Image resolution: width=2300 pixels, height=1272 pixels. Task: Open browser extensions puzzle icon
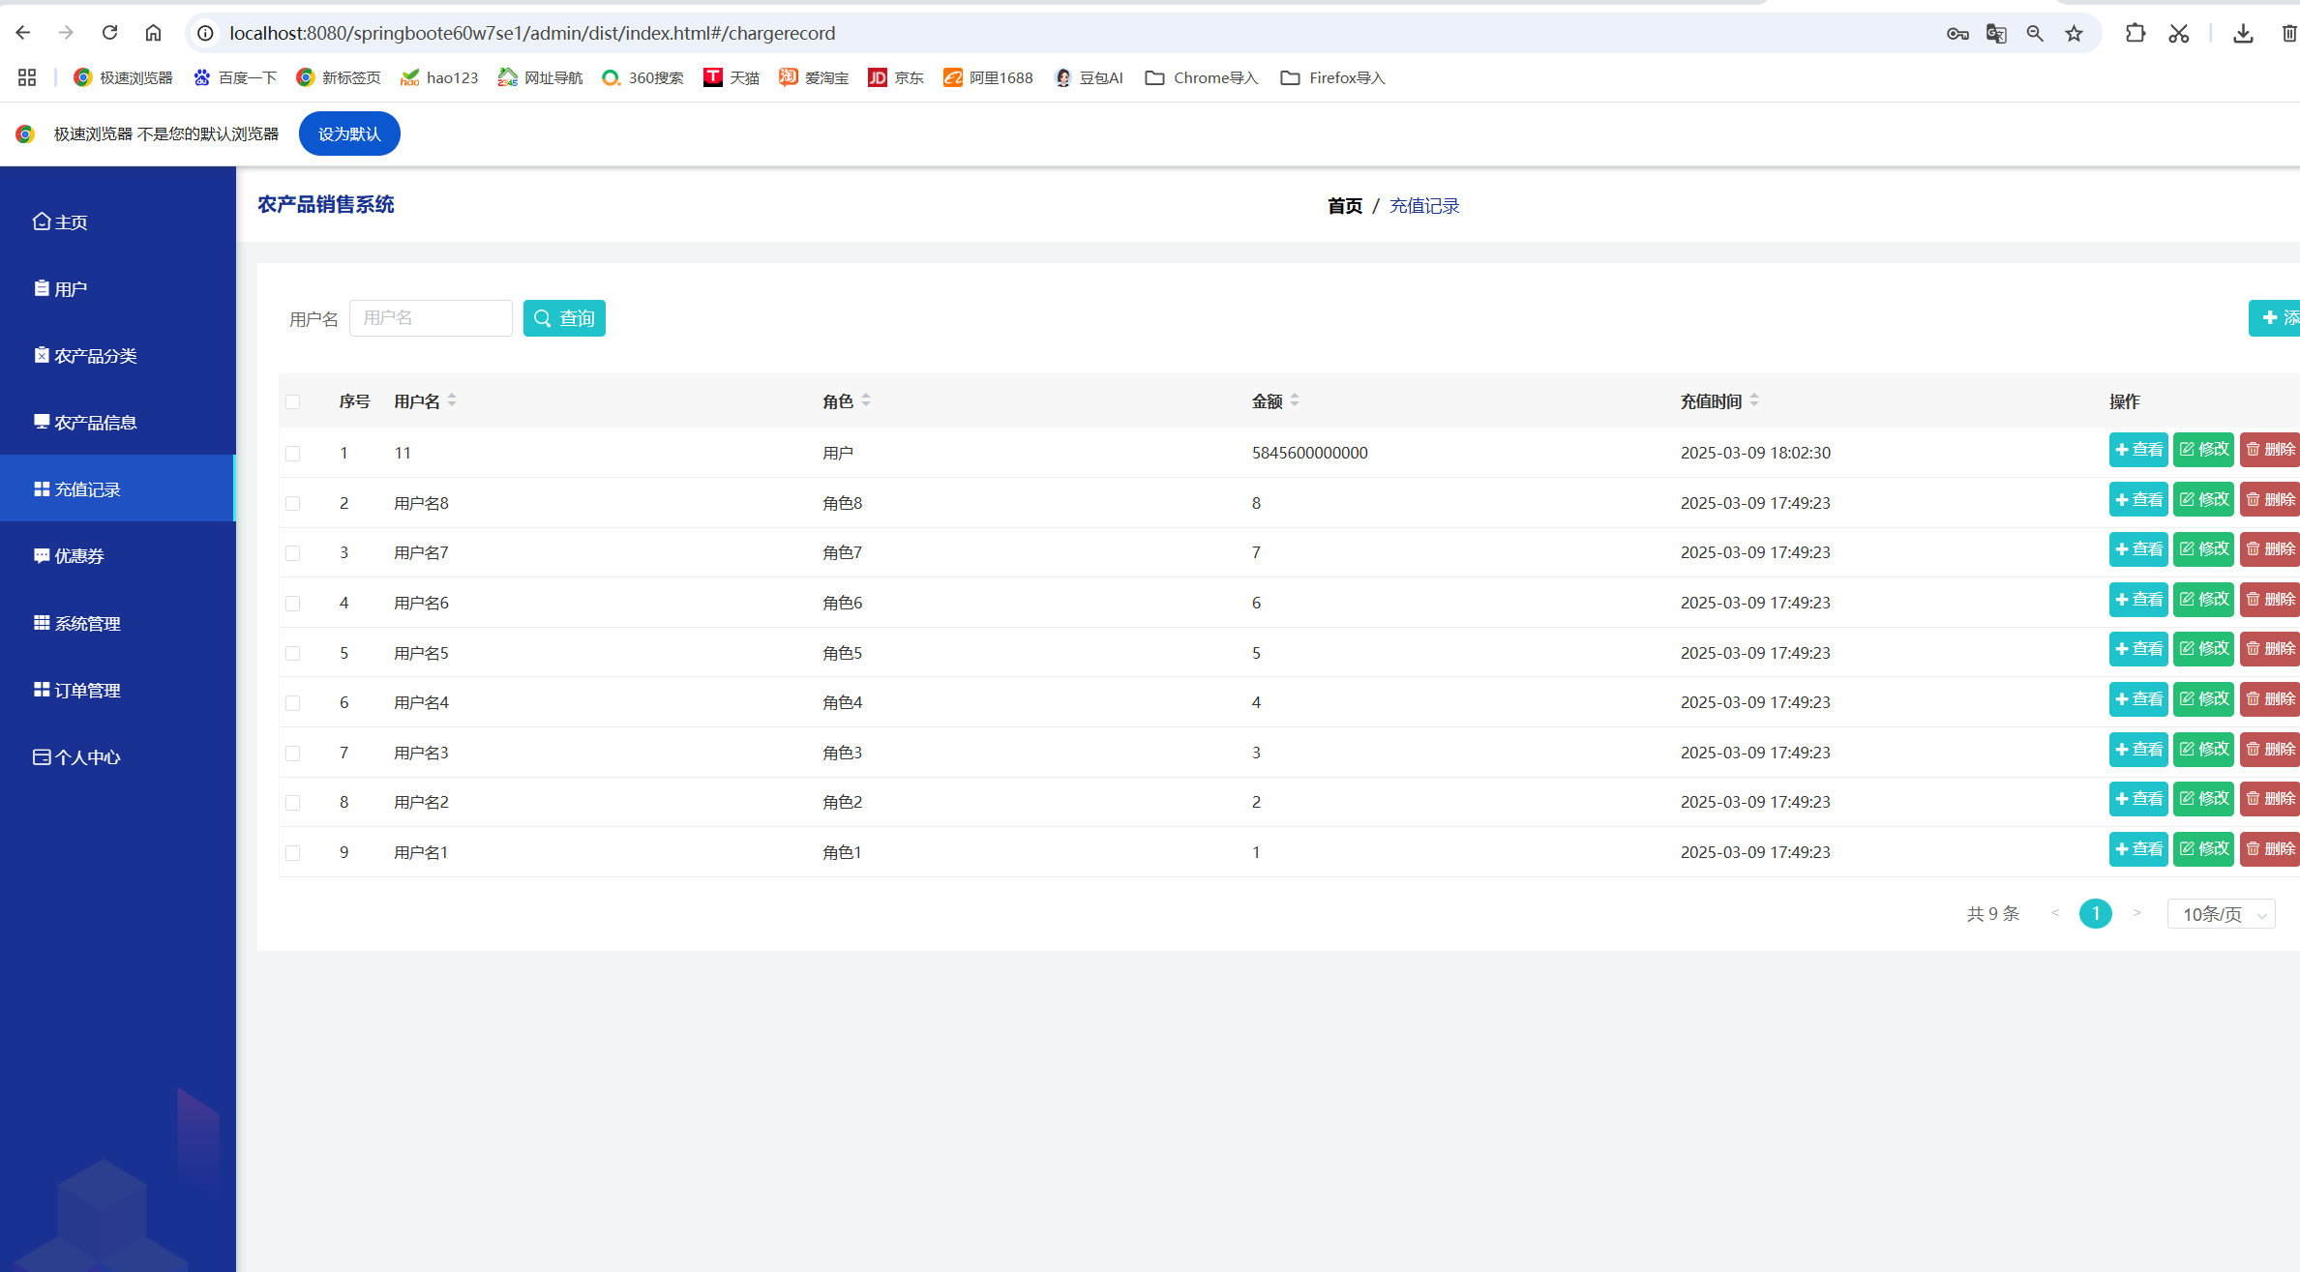pyautogui.click(x=2135, y=34)
